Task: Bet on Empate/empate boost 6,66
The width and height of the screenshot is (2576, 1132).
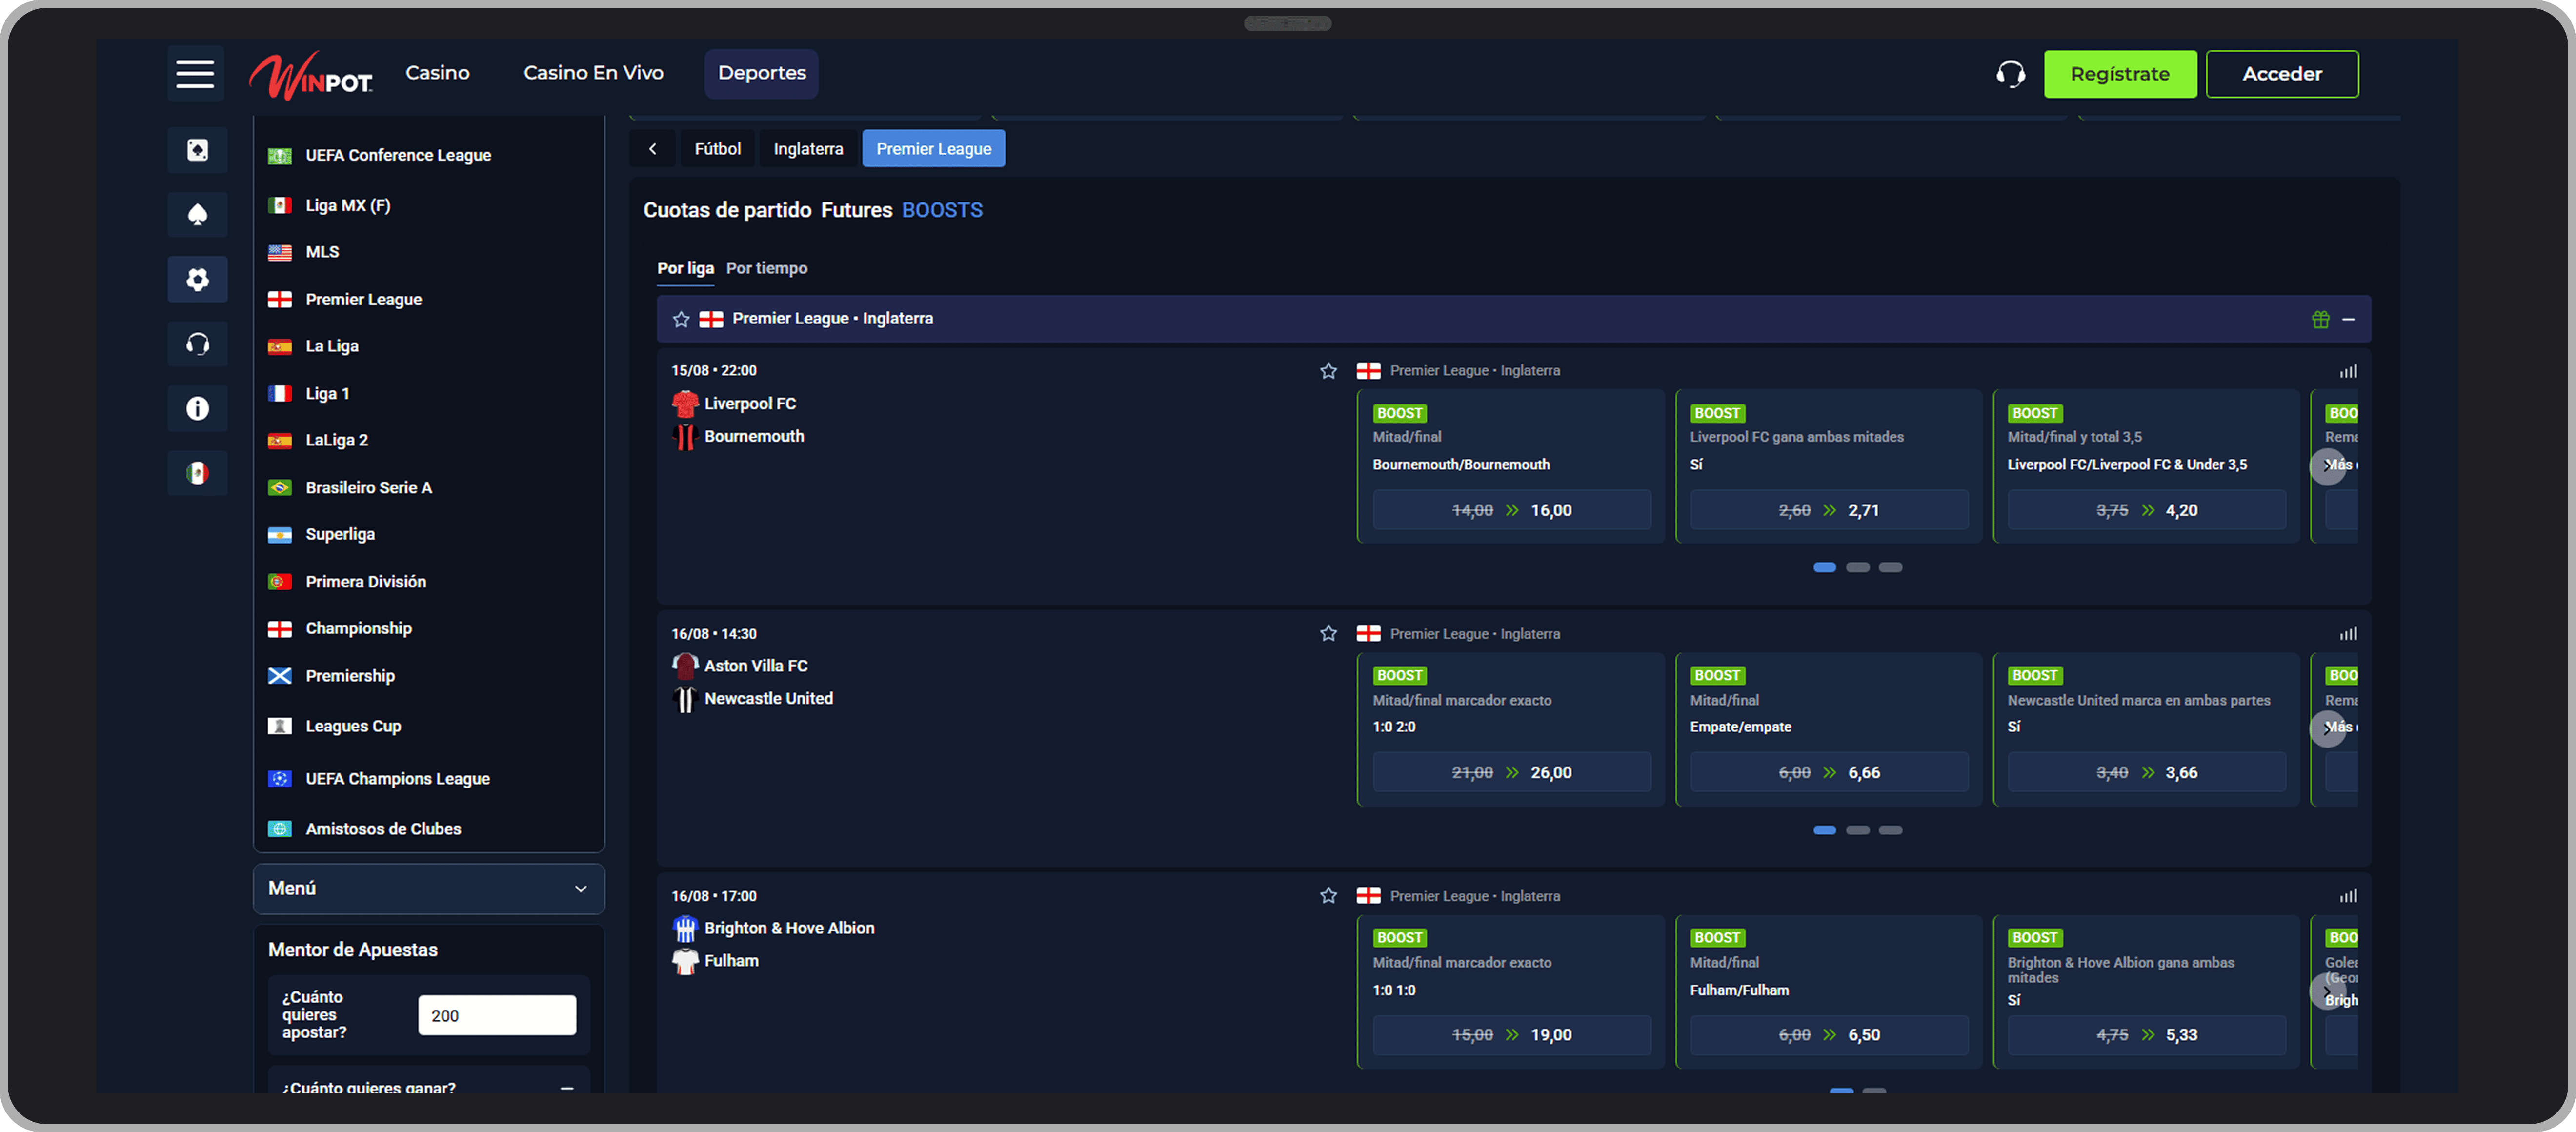Action: [x=1828, y=773]
